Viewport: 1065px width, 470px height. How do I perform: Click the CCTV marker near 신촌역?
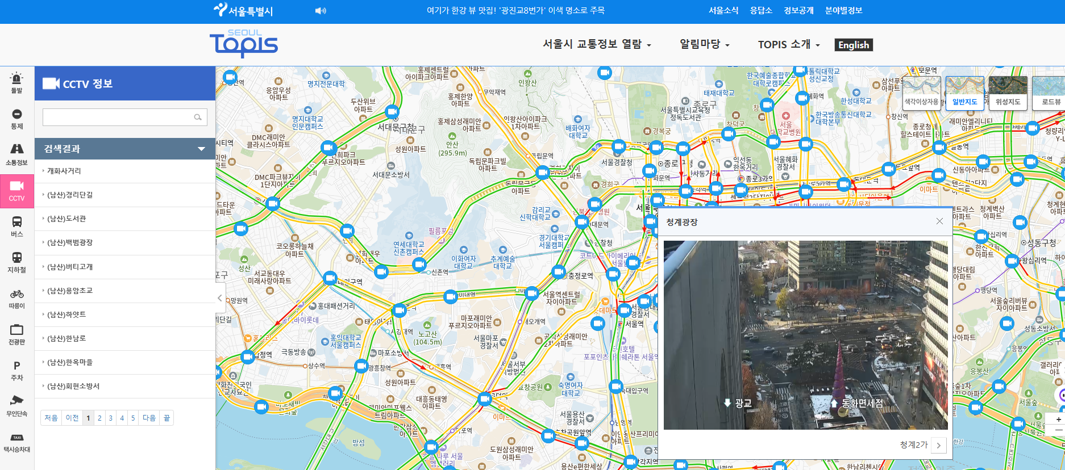click(419, 264)
